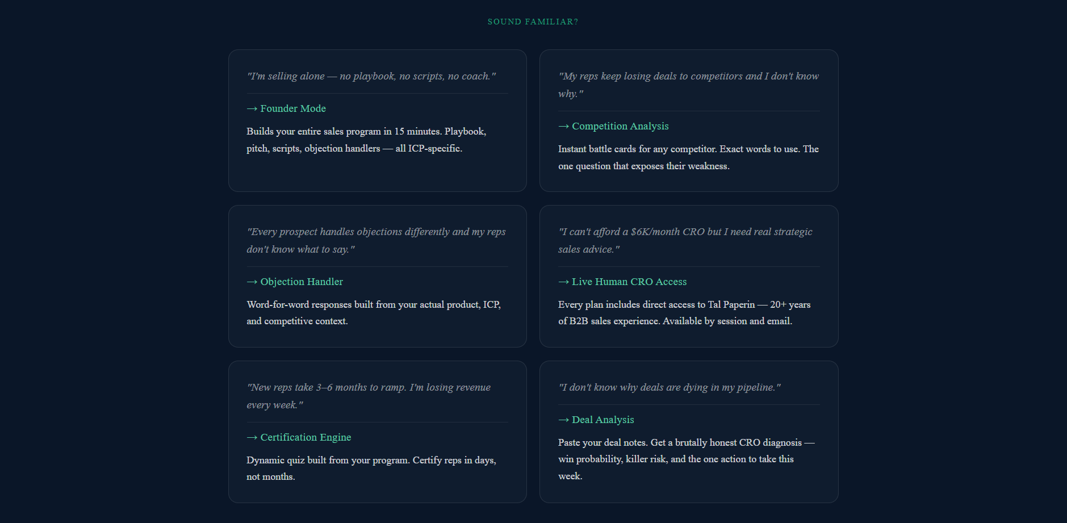The width and height of the screenshot is (1067, 523).
Task: Click the card about losing deals to competitors
Action: [x=689, y=120]
